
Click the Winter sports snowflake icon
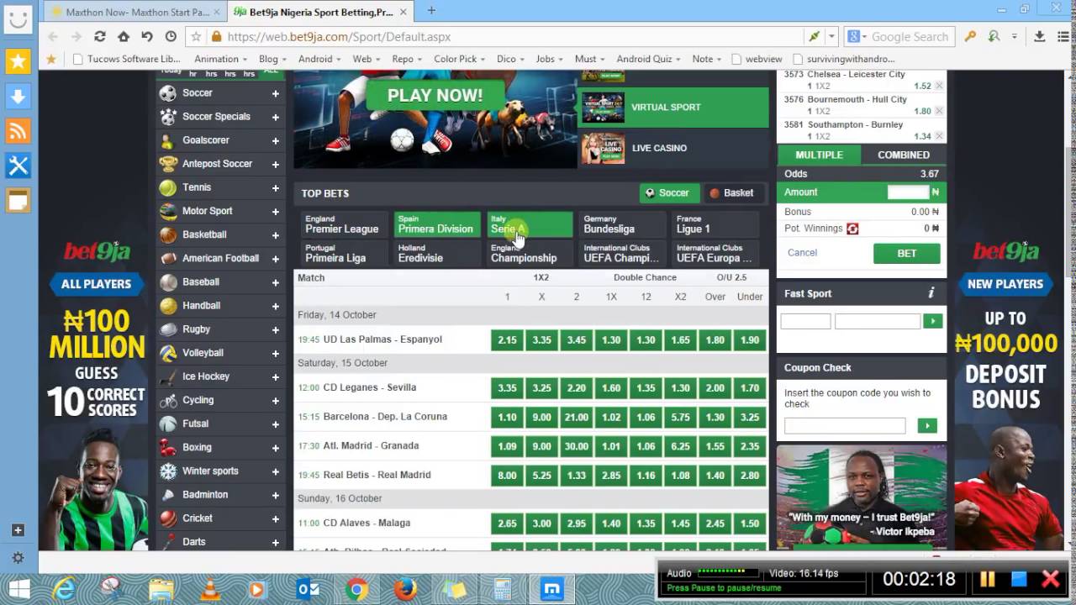(168, 471)
